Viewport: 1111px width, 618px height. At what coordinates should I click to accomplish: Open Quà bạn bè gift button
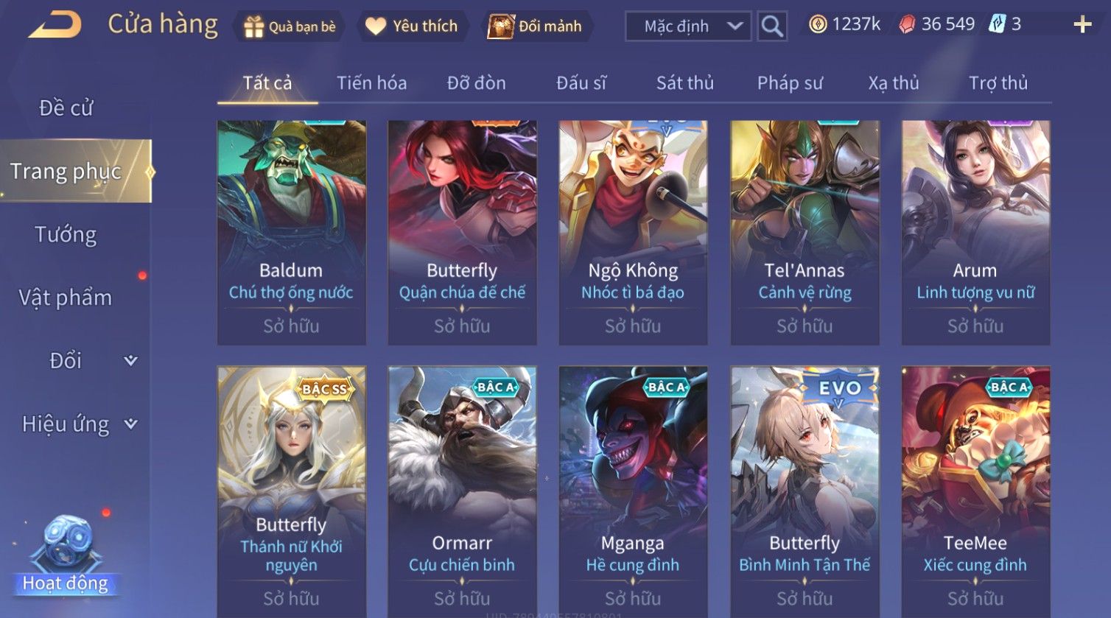point(289,27)
